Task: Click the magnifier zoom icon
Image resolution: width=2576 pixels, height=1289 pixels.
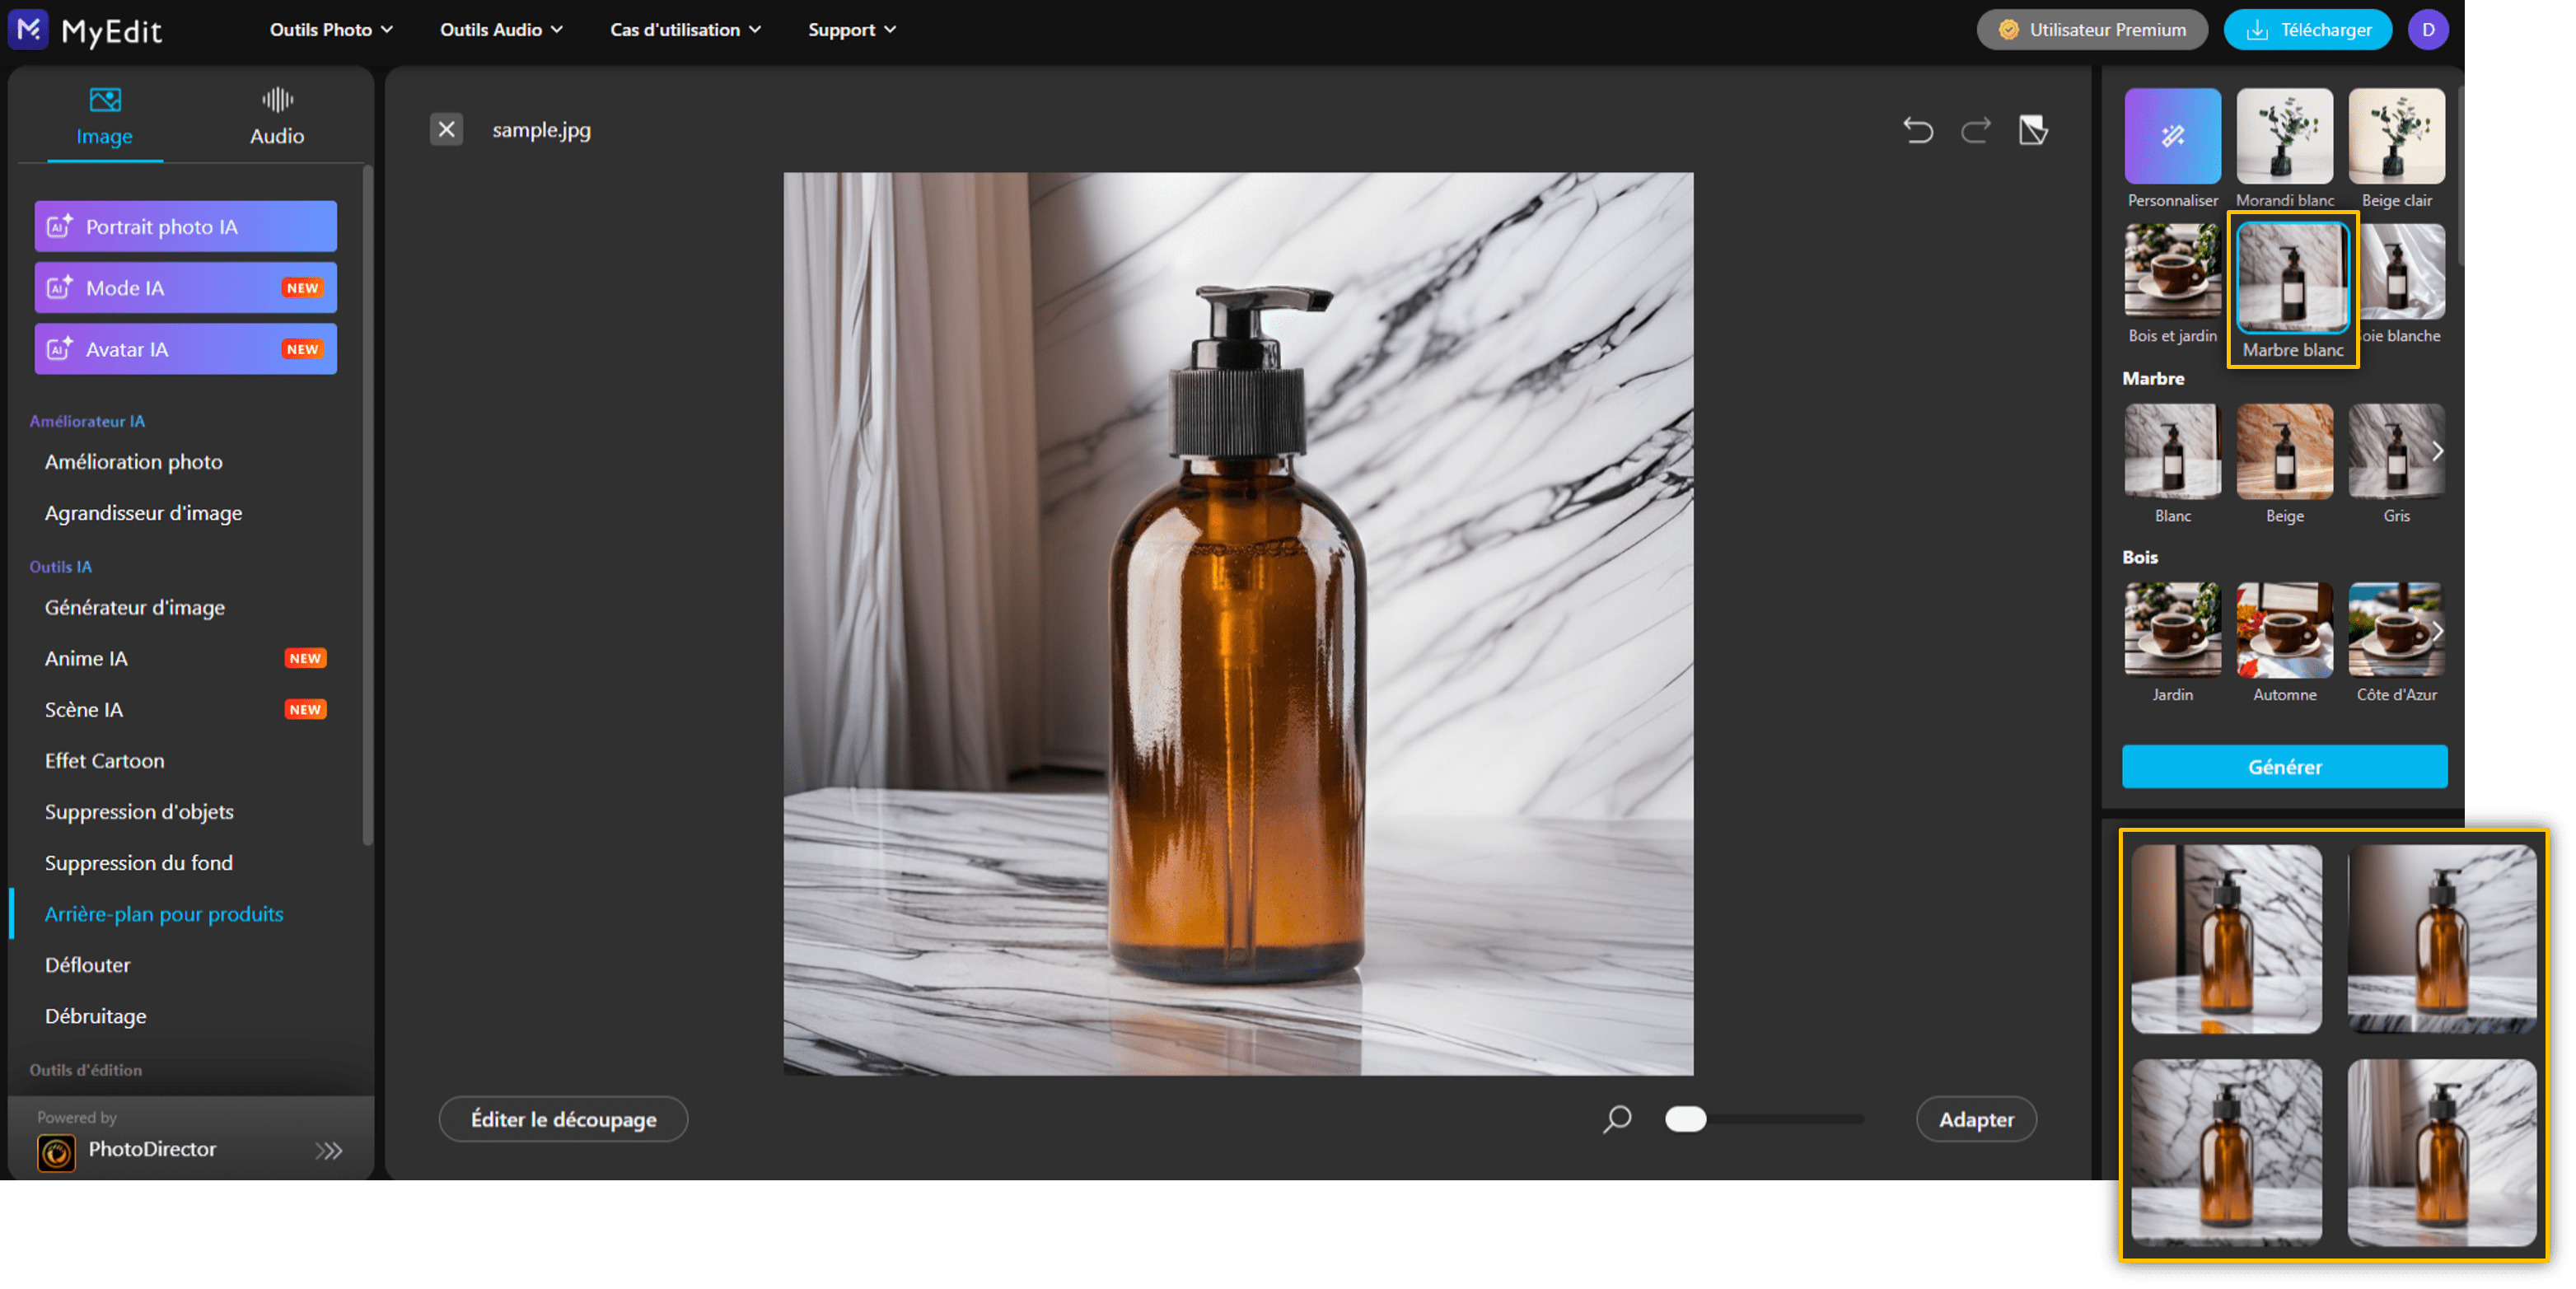Action: (1617, 1119)
